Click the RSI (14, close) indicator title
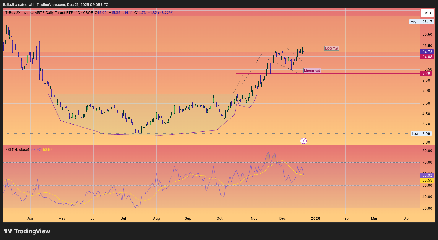Screen dimensions: 438x240 pos(17,150)
